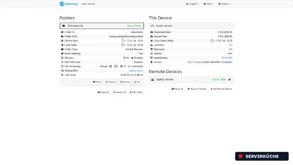Open Recent Changes

tap(197, 89)
